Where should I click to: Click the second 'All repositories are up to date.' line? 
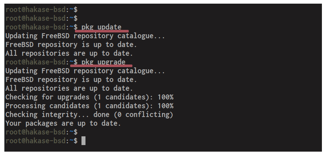click(69, 88)
